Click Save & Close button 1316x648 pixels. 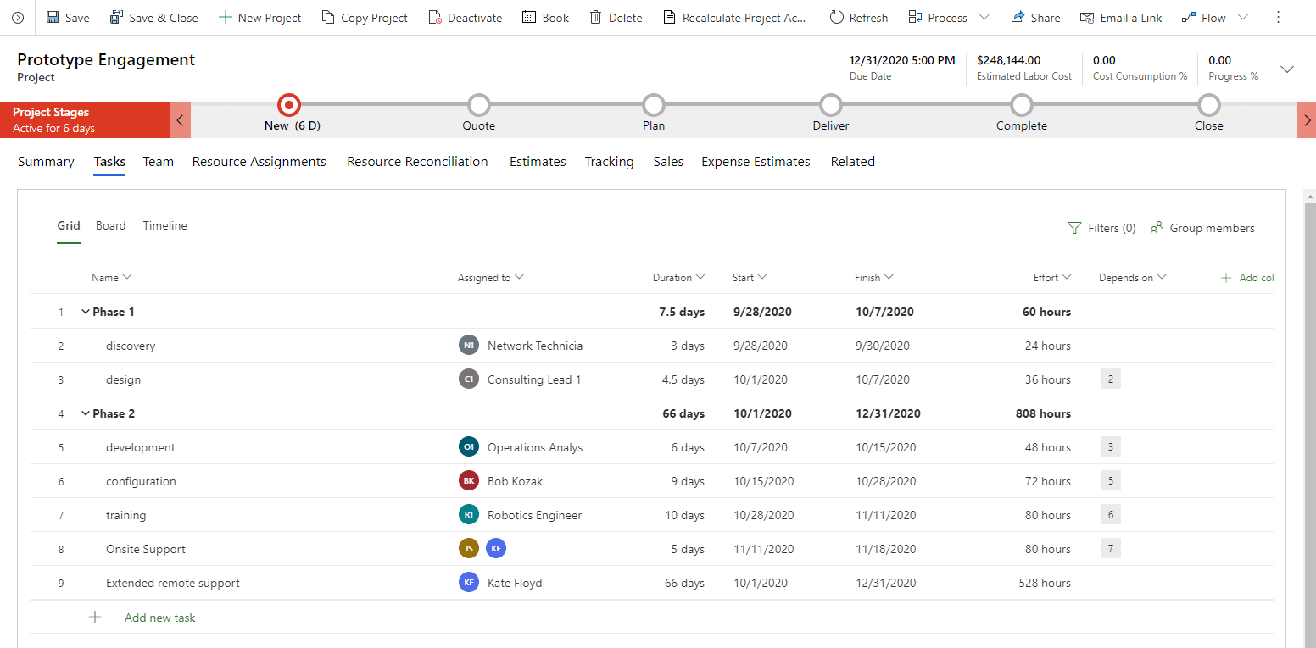[153, 18]
